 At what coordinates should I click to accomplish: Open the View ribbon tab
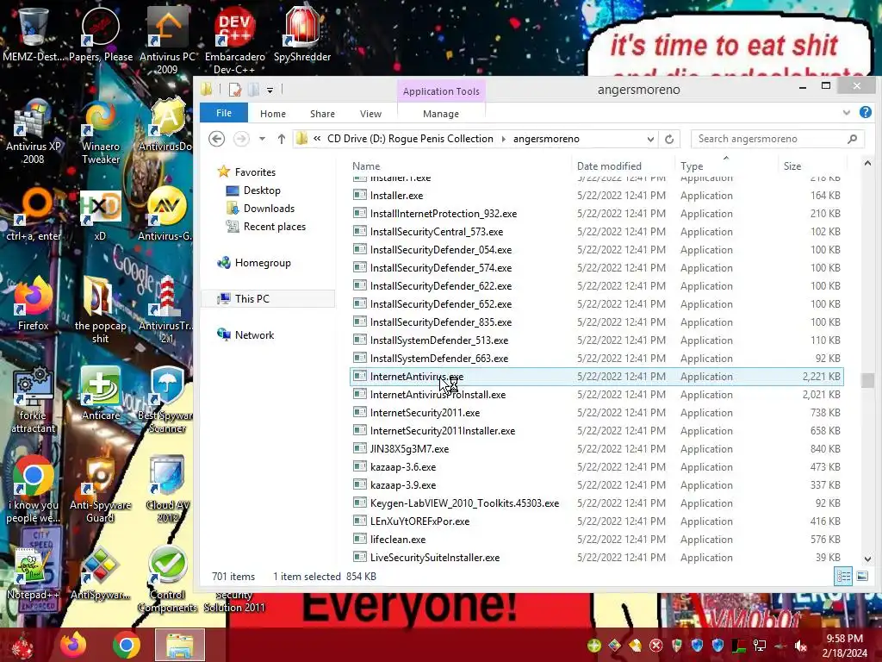(x=370, y=114)
